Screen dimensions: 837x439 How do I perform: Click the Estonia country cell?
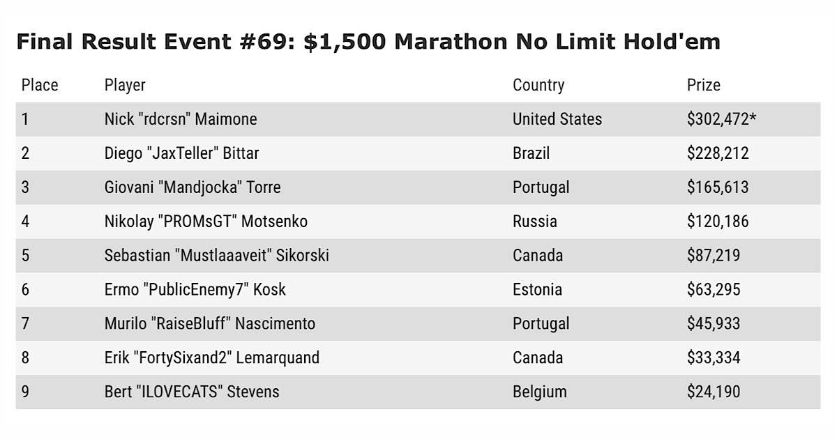537,290
